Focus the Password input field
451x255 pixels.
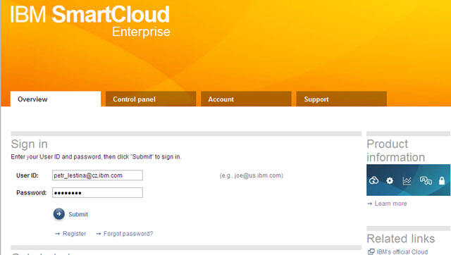(x=97, y=192)
